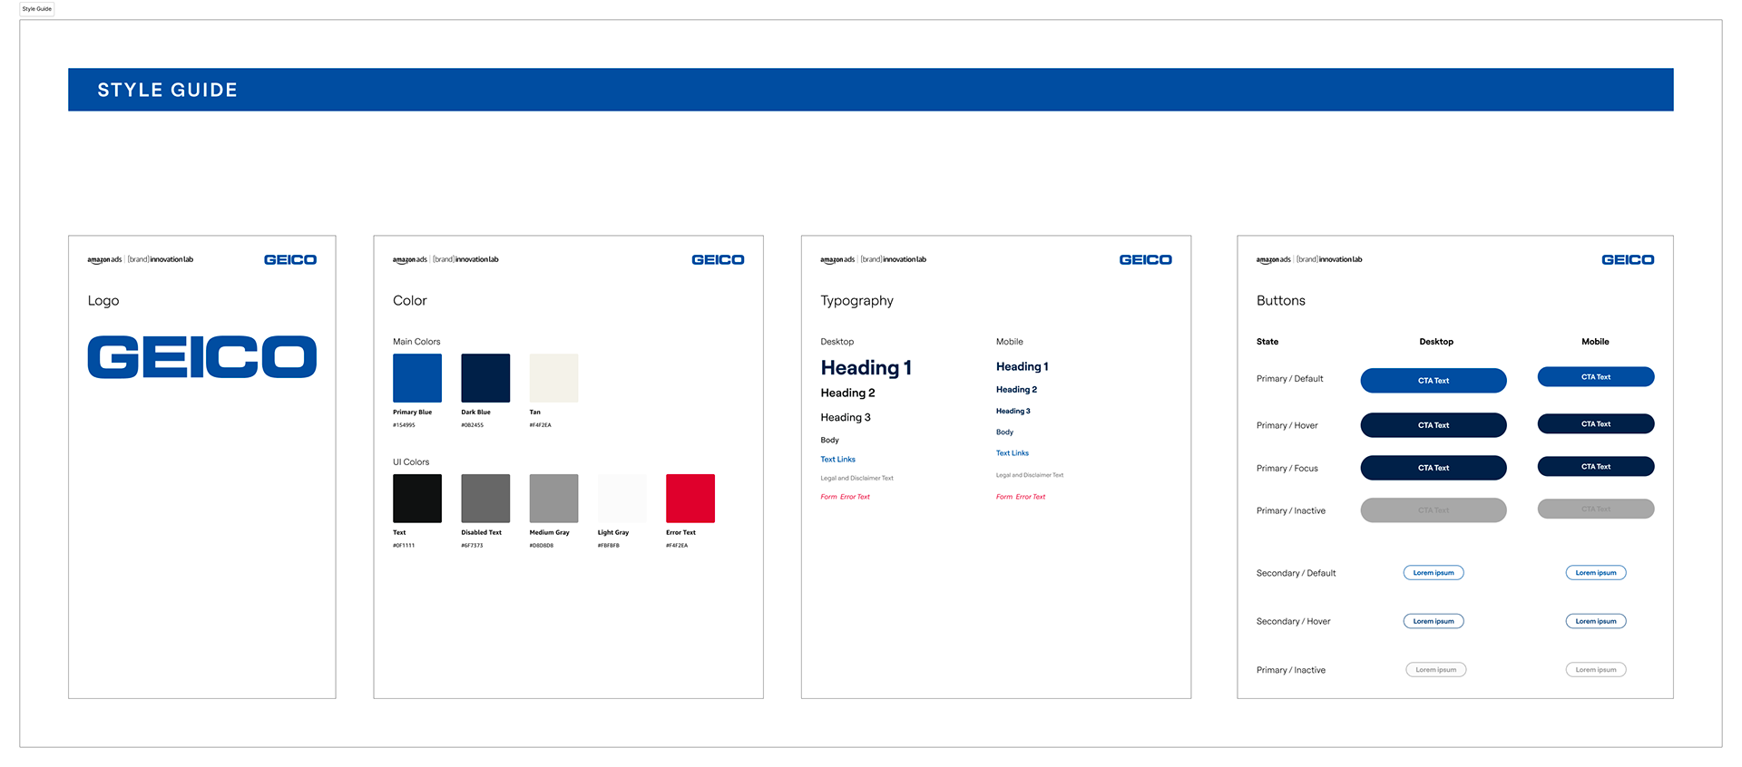1742x767 pixels.
Task: Click the small GEICO logo in the Color card header
Action: click(x=718, y=260)
